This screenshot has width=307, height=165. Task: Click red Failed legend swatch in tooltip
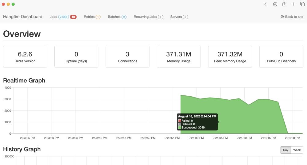point(180,121)
